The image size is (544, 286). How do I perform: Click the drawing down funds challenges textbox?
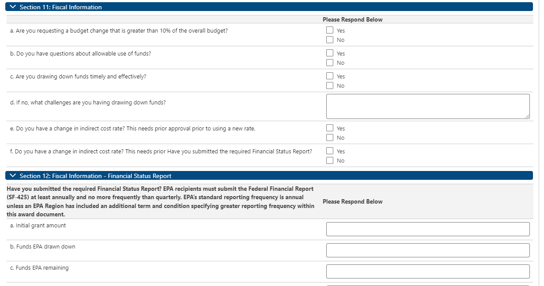(428, 106)
